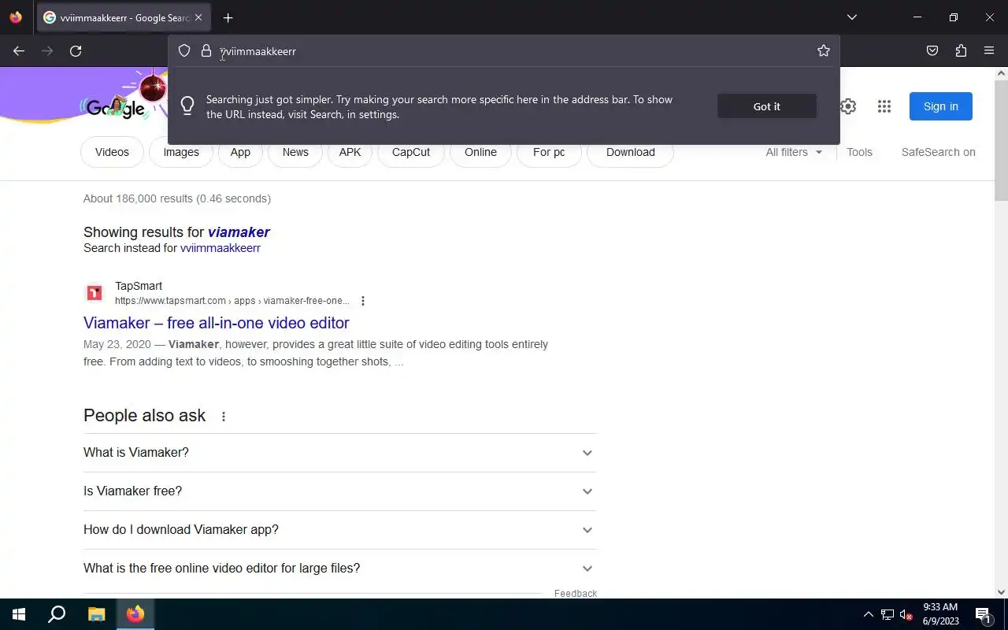Open Windows taskbar search

click(57, 614)
